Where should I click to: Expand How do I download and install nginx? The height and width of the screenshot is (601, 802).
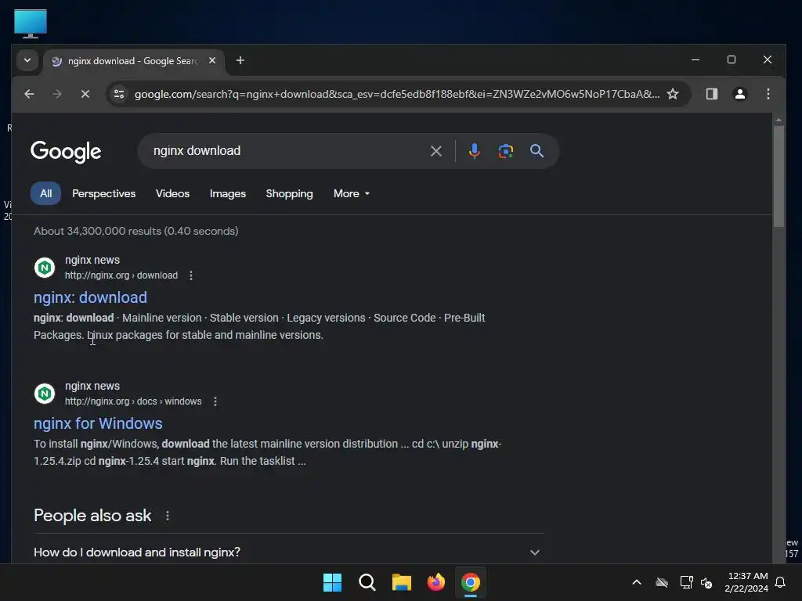tap(289, 552)
